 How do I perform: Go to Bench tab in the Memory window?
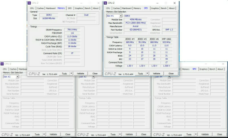pos(88,8)
